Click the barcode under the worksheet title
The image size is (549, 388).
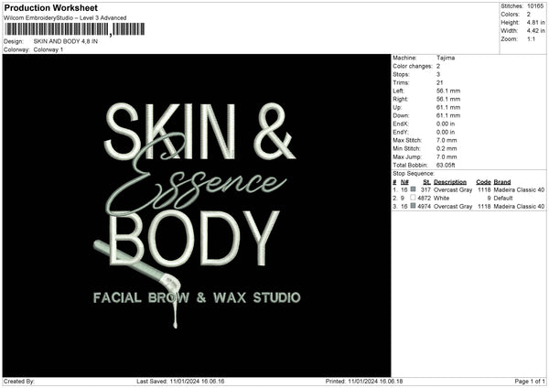(75, 29)
